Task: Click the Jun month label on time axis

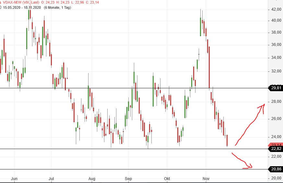Action: point(14,179)
